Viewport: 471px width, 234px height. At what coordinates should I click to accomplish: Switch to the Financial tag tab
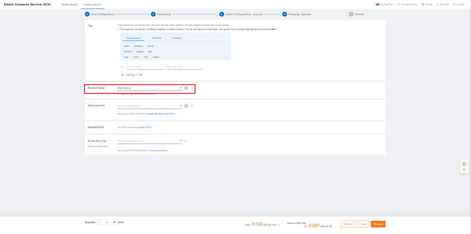(x=177, y=38)
